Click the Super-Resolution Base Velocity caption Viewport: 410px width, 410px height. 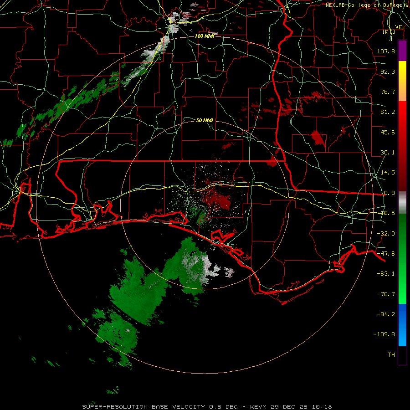tap(207, 407)
